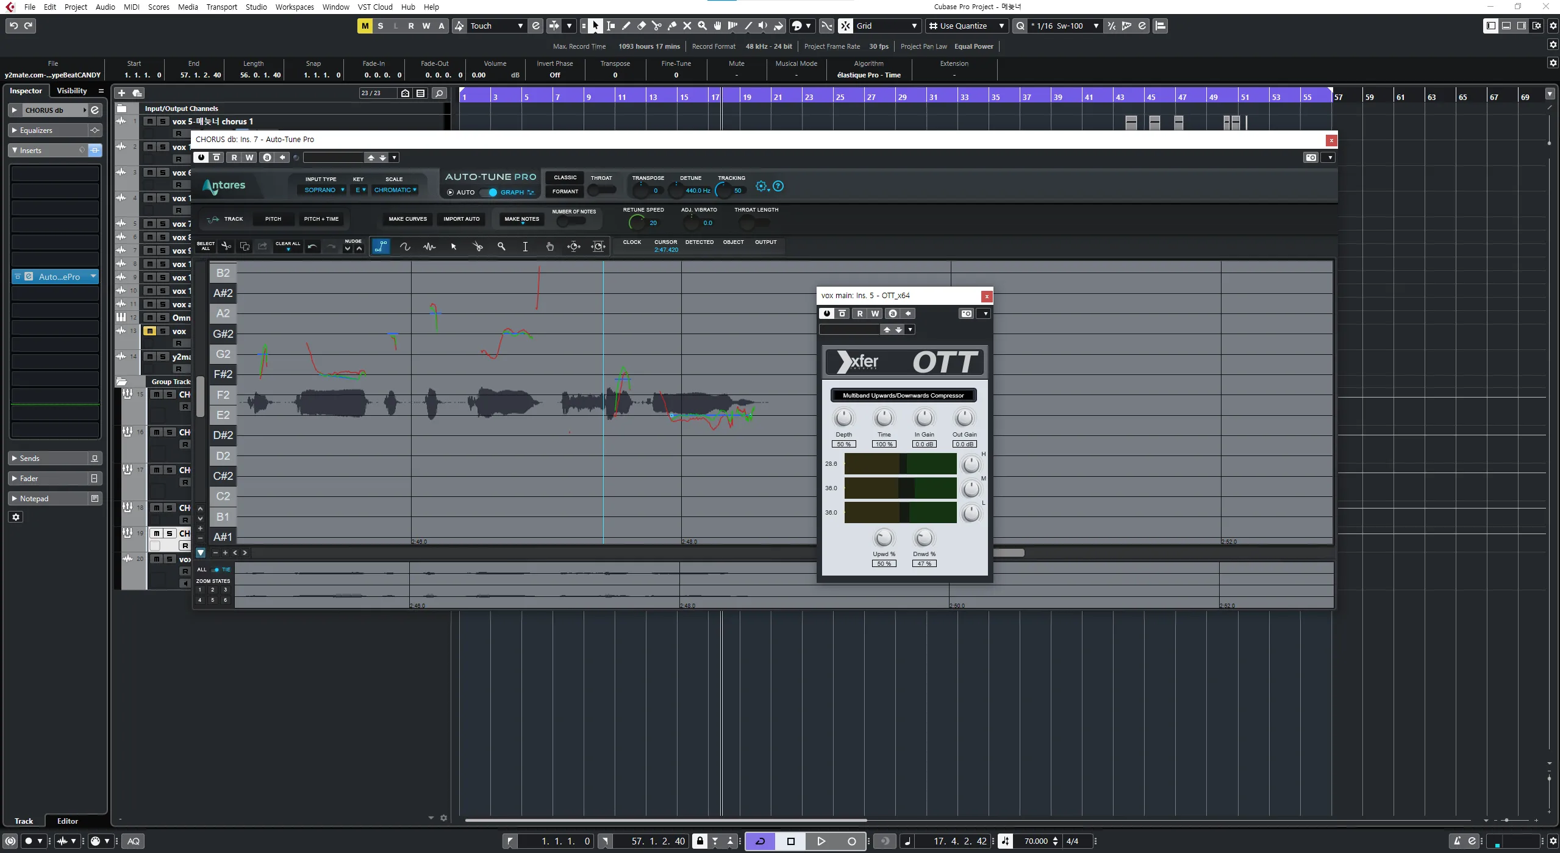
Task: Click the MAKE CURVES button
Action: coord(408,219)
